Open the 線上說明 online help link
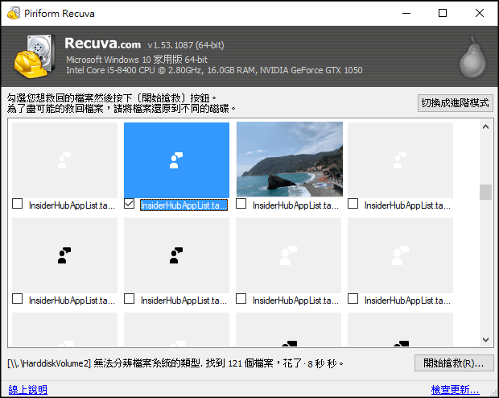 27,389
